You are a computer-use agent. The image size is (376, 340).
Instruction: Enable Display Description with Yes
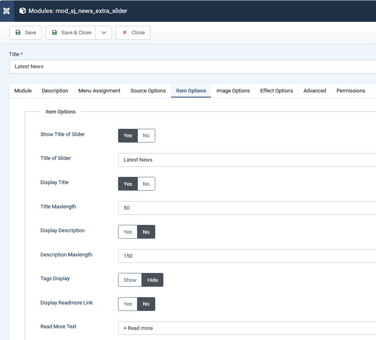[x=128, y=232]
